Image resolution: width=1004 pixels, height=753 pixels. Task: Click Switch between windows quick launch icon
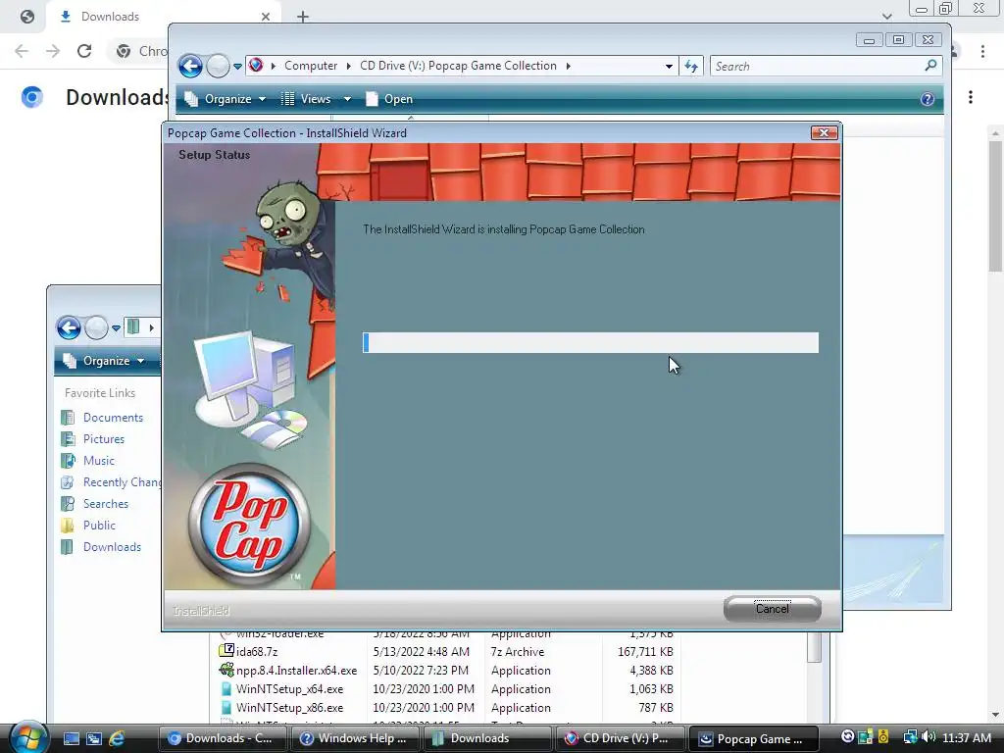point(94,738)
